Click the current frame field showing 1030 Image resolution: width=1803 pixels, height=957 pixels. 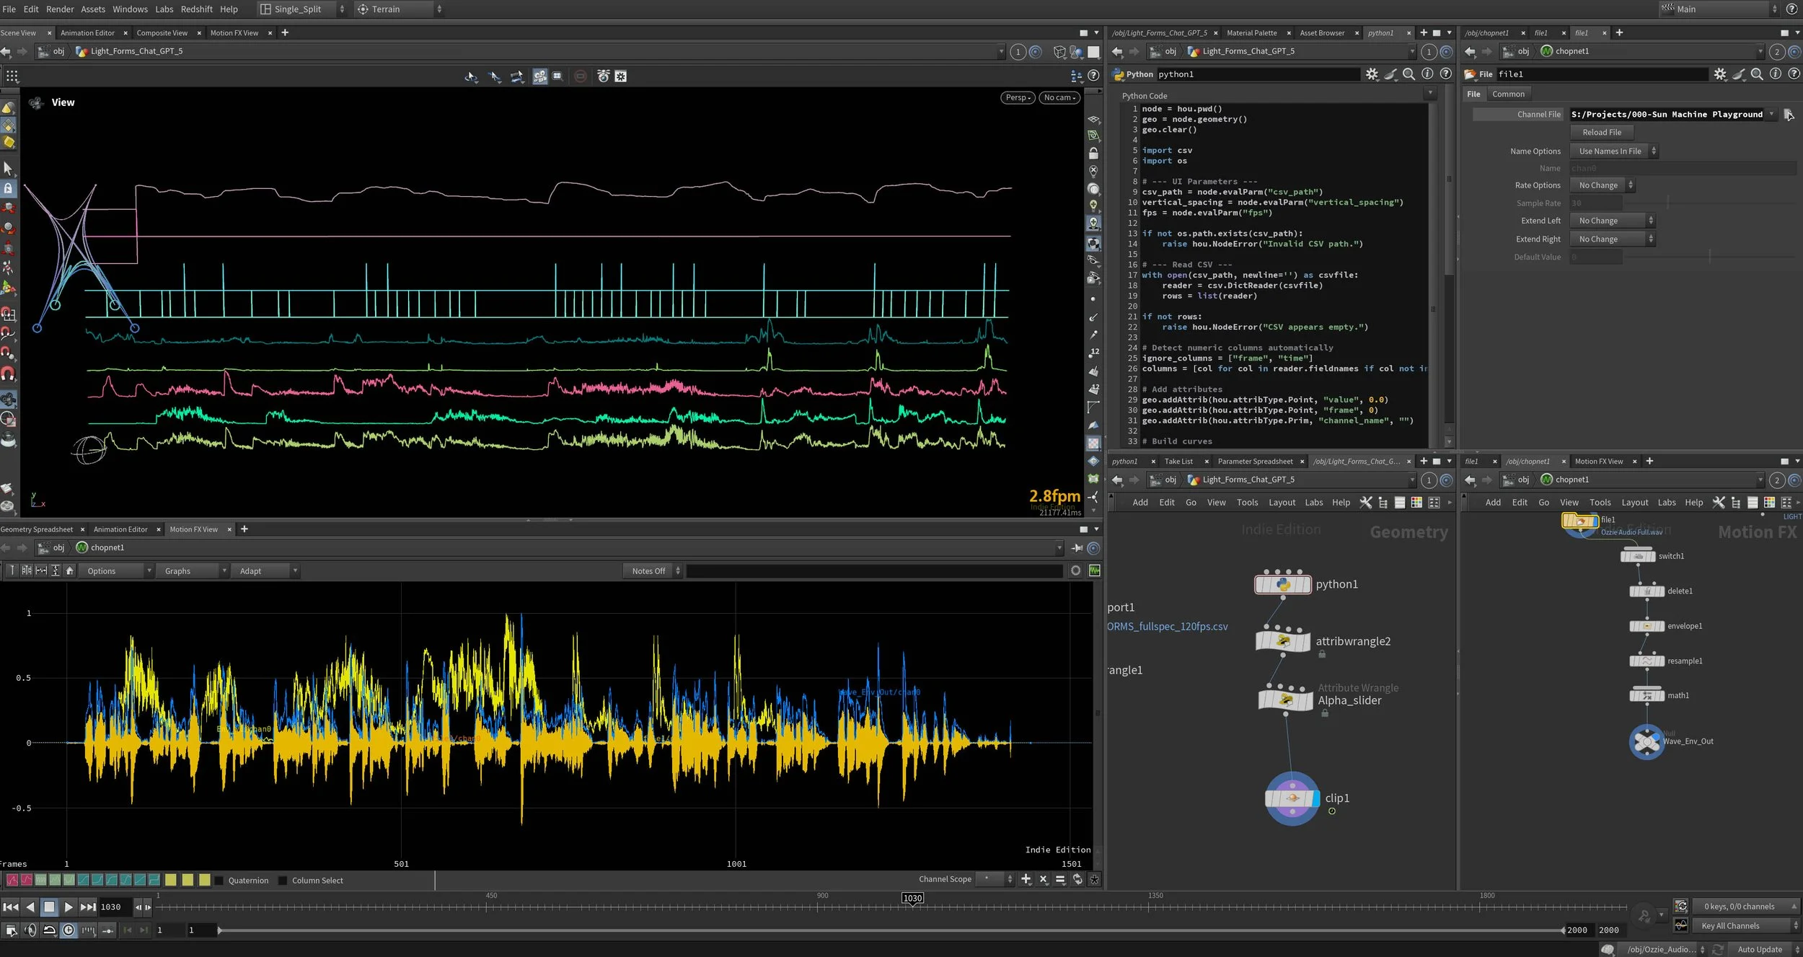113,907
